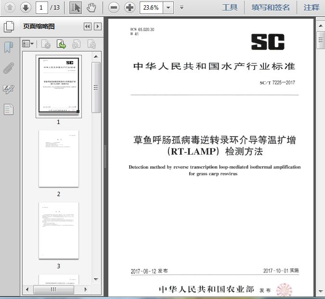The height and width of the screenshot is (299, 325).
Task: Click the 2017-10-01 实施 date text
Action: (x=281, y=271)
